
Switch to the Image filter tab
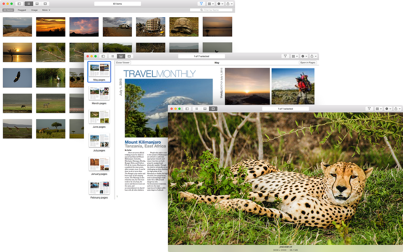(34, 10)
